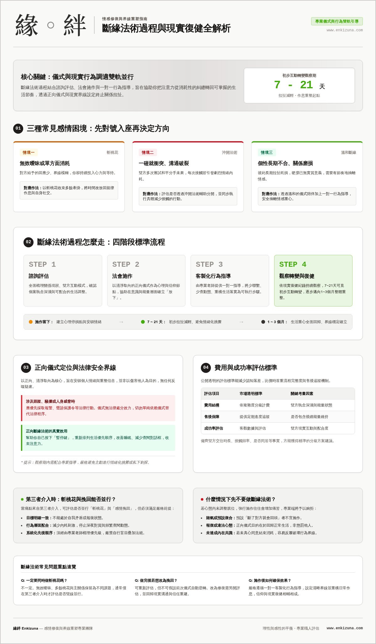The image size is (376, 644).
Task: Click the main title 斷緣法術過程與現實復健全解析
Action: coord(166,28)
